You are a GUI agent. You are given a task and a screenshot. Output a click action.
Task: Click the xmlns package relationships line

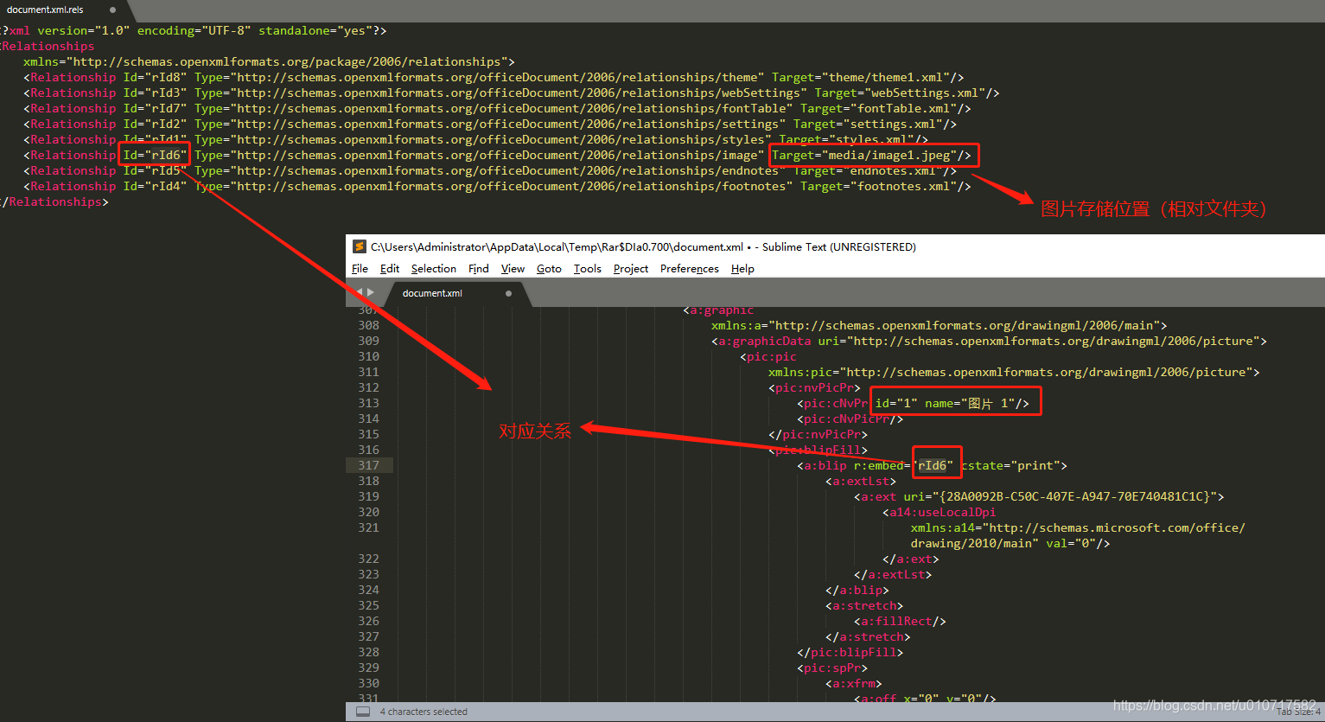click(x=269, y=61)
